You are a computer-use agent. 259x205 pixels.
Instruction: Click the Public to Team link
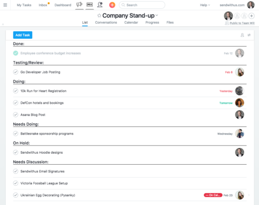[242, 23]
